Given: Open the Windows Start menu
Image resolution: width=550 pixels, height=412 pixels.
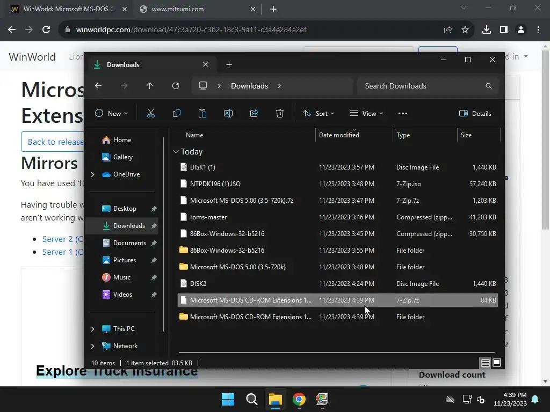Looking at the screenshot, I should coord(228,399).
